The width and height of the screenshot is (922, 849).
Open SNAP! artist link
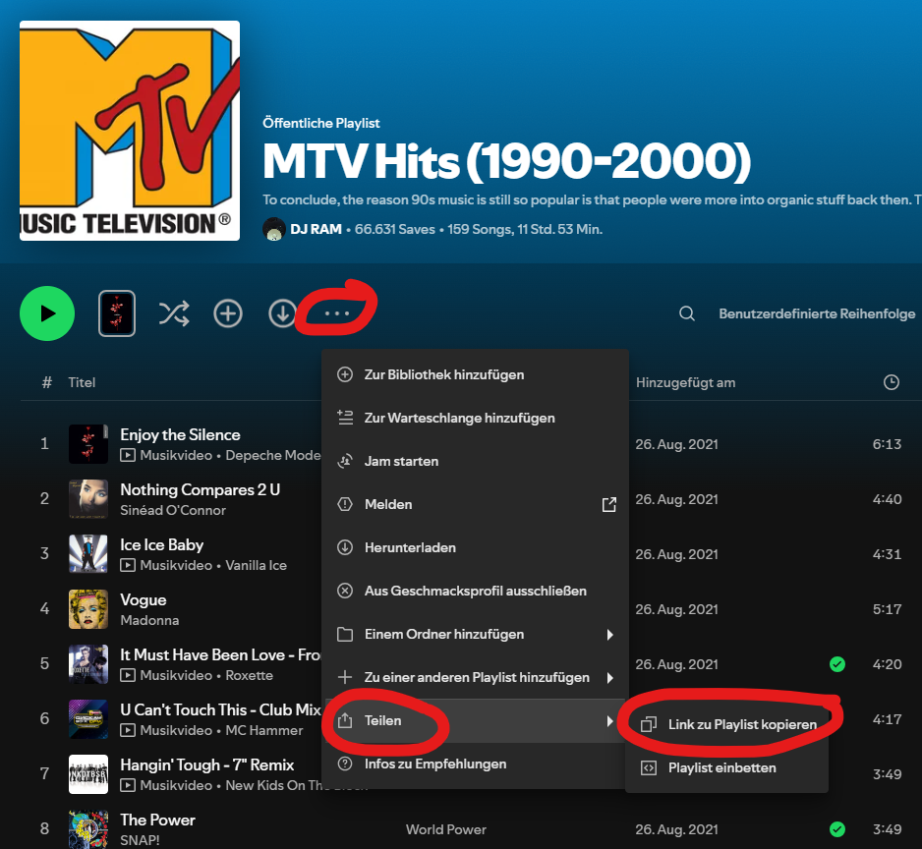point(140,840)
